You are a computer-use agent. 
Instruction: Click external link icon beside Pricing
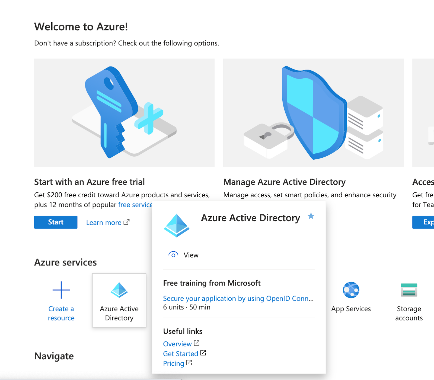coord(189,363)
